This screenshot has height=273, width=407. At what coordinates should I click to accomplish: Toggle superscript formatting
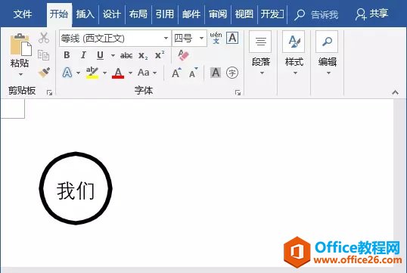click(160, 55)
